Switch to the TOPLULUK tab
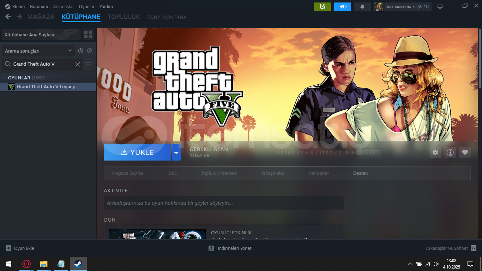 [124, 17]
